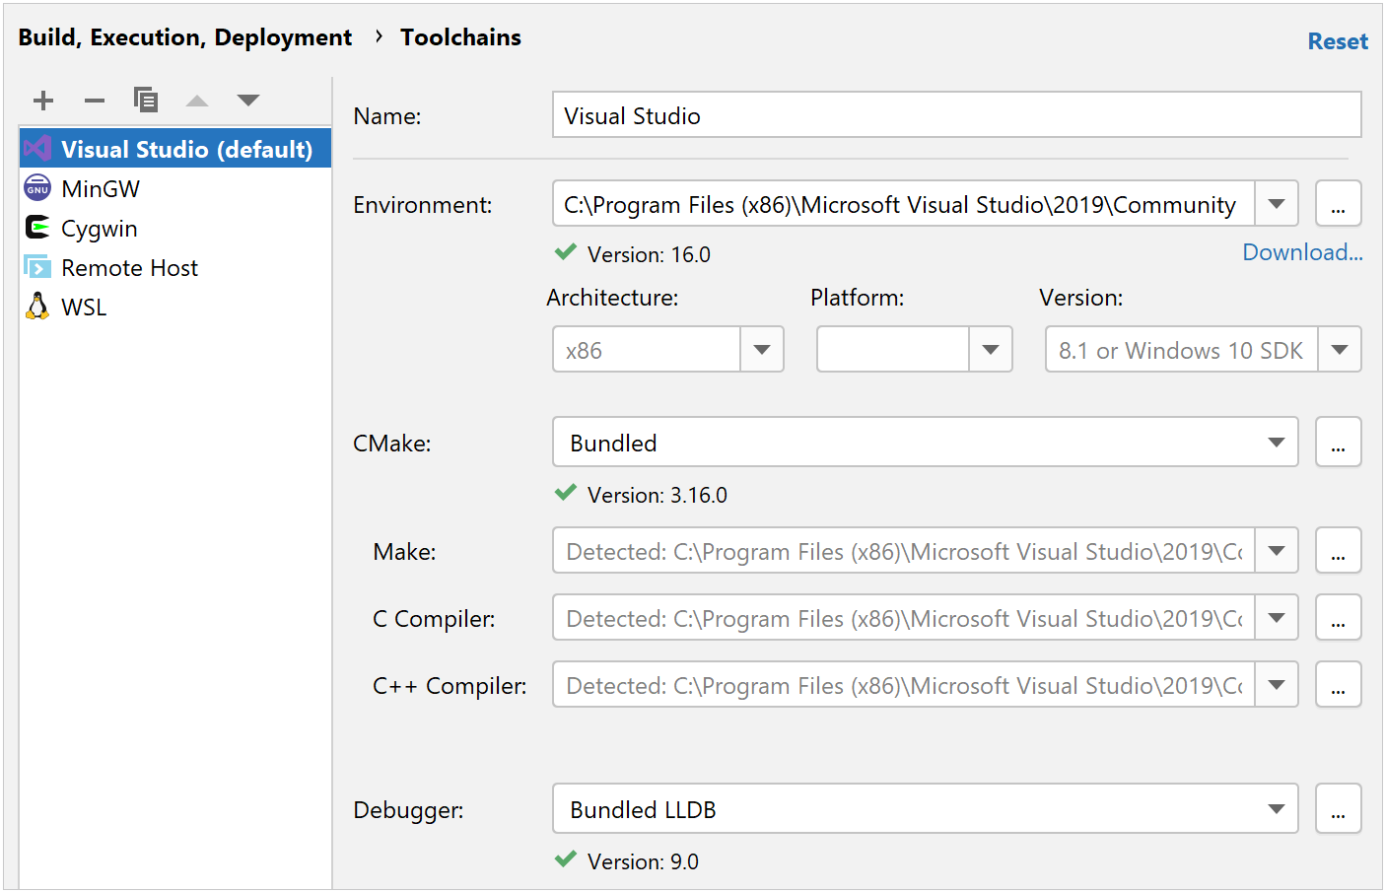Click green checkmark beside Version: 16.0
Viewport: 1385px width, 892px height.
pyautogui.click(x=566, y=252)
